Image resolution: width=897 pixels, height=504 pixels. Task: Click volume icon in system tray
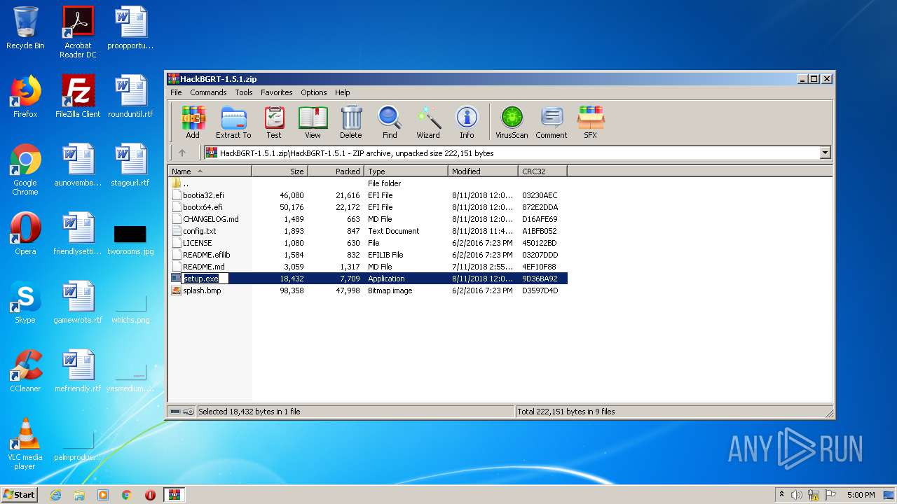pyautogui.click(x=797, y=495)
